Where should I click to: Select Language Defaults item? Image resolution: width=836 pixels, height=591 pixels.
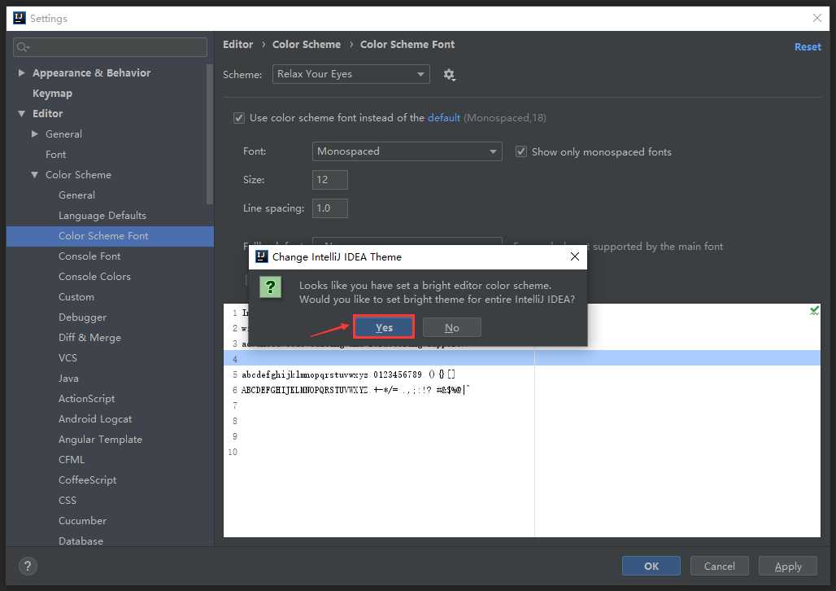tap(102, 216)
